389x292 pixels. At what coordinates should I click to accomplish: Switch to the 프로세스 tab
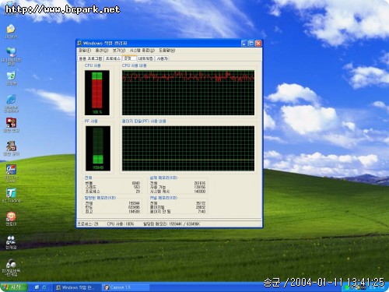(x=113, y=58)
